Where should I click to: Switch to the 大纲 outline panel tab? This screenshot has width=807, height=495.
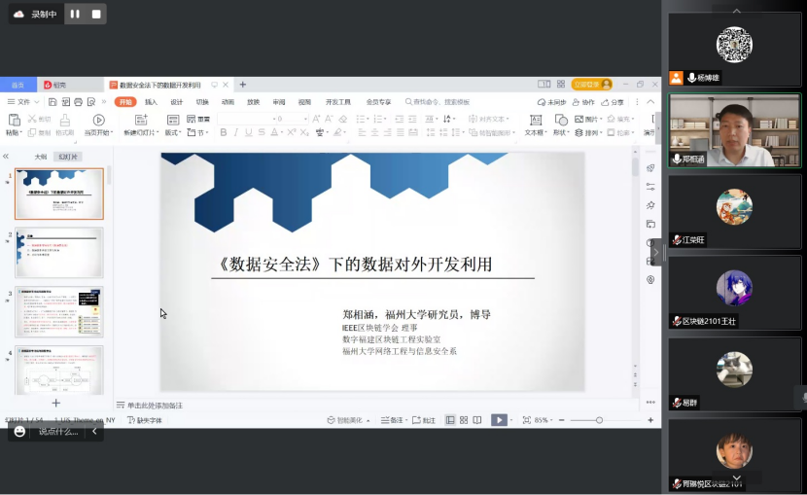pyautogui.click(x=41, y=157)
